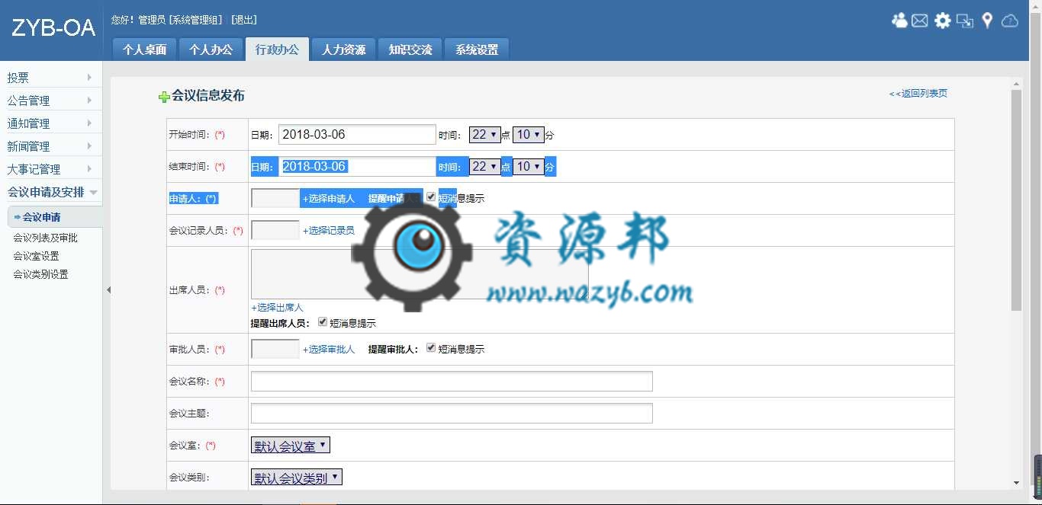Click the +选择记录员 link

329,231
